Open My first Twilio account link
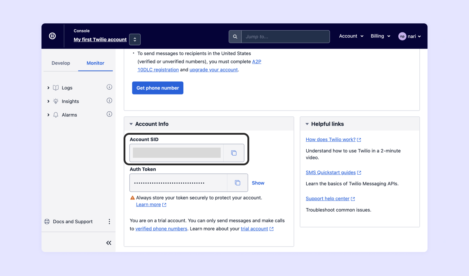Viewport: 469px width, 276px height. pos(100,40)
